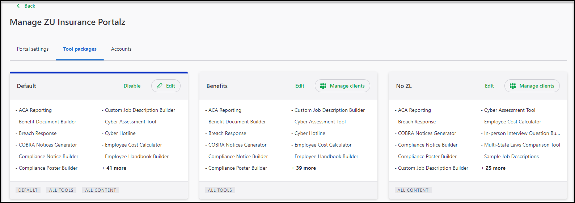The image size is (575, 203).
Task: Edit the No ZL package
Action: click(x=489, y=86)
